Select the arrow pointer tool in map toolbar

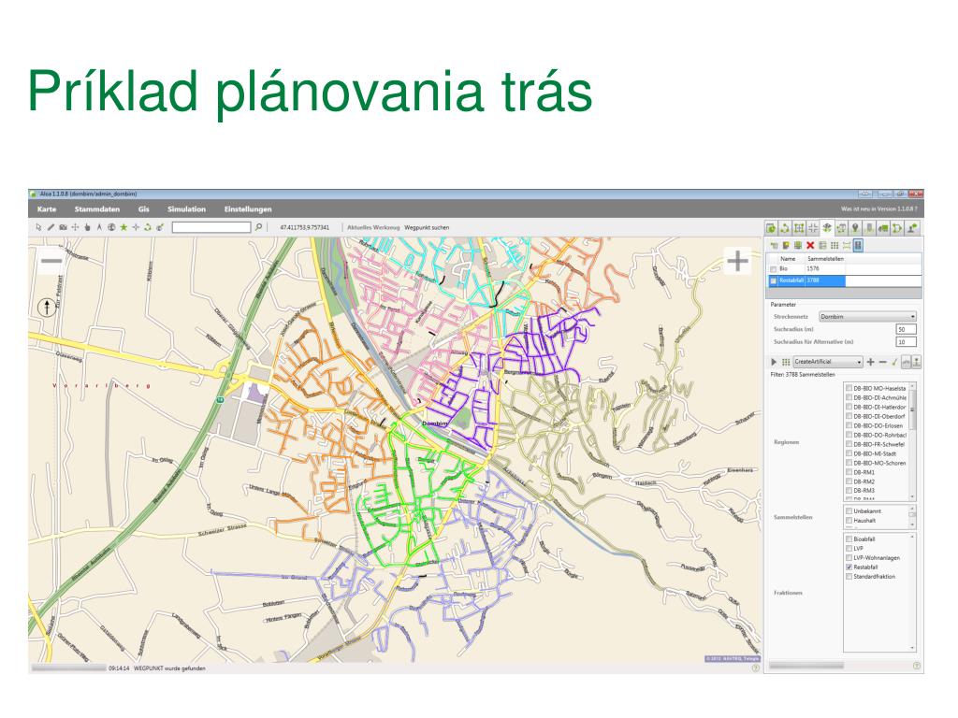[x=38, y=227]
